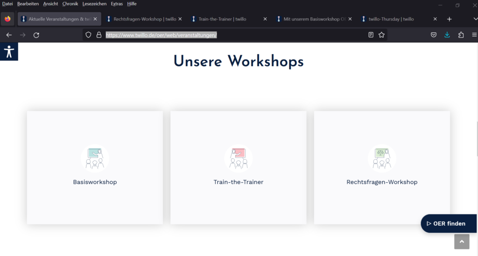Click the Firefox View icon
The image size is (478, 256).
tap(7, 19)
